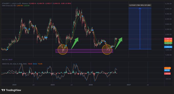Screen dimensions: 174x94
Task: Click the -200.00 MACD scale level
Action: pos(168,79)
